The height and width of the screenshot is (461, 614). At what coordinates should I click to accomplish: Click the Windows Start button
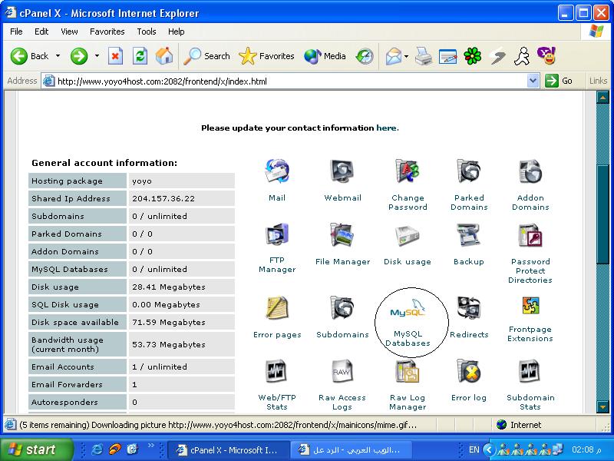(36, 449)
